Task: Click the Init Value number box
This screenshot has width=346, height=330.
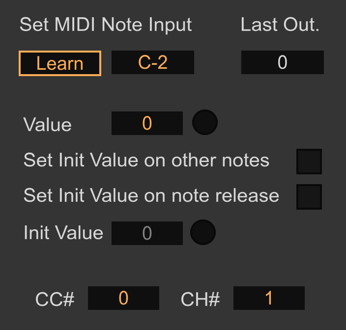Action: 147,233
